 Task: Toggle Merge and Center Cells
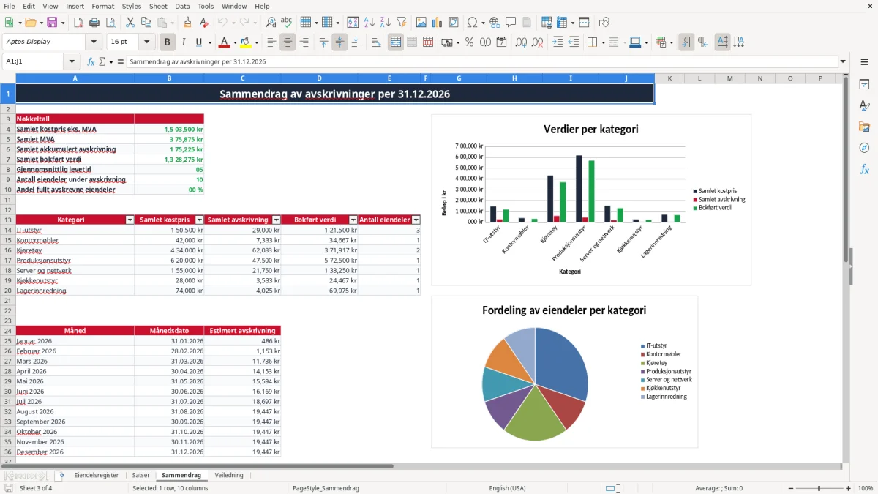395,42
